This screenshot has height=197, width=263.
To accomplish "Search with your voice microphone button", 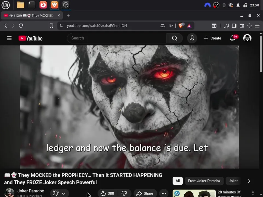I will (192, 38).
